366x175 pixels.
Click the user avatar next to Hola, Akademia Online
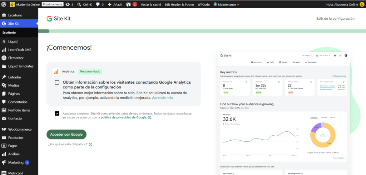362,4
